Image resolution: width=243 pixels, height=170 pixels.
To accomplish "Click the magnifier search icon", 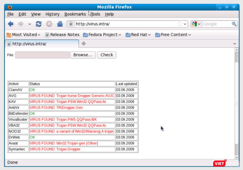I will click(x=234, y=24).
